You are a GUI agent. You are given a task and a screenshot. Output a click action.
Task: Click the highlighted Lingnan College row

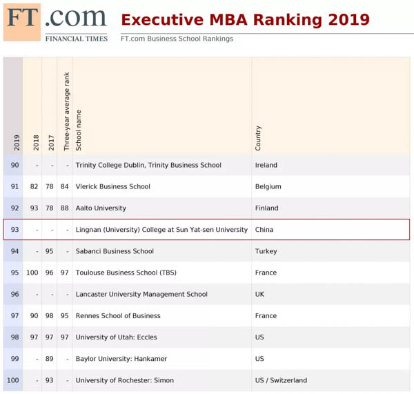[x=161, y=230]
